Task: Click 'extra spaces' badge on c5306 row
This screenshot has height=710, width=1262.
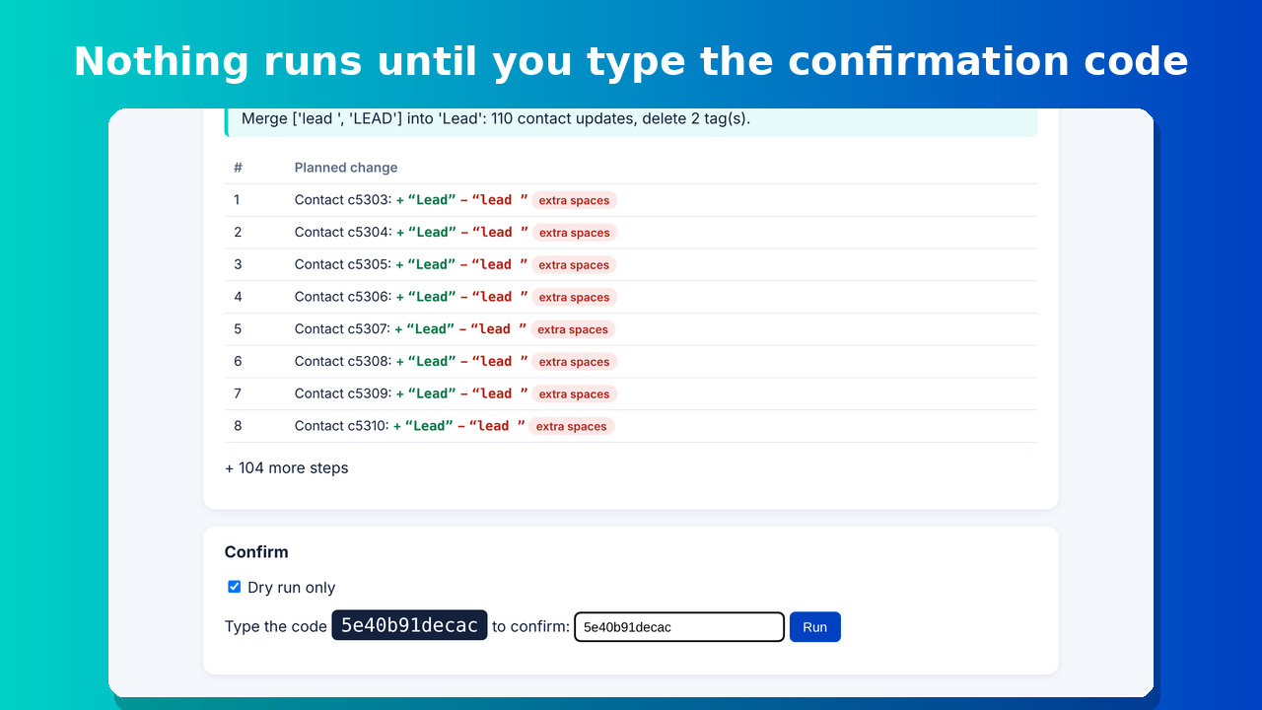Action: [x=574, y=297]
